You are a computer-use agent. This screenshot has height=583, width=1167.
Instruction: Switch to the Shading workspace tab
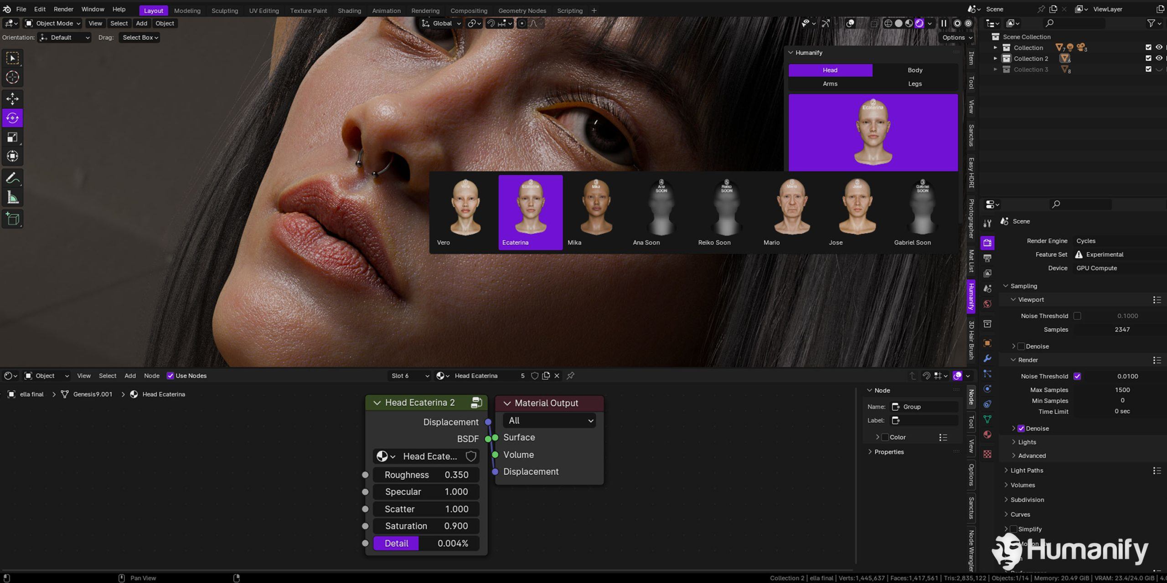(349, 10)
